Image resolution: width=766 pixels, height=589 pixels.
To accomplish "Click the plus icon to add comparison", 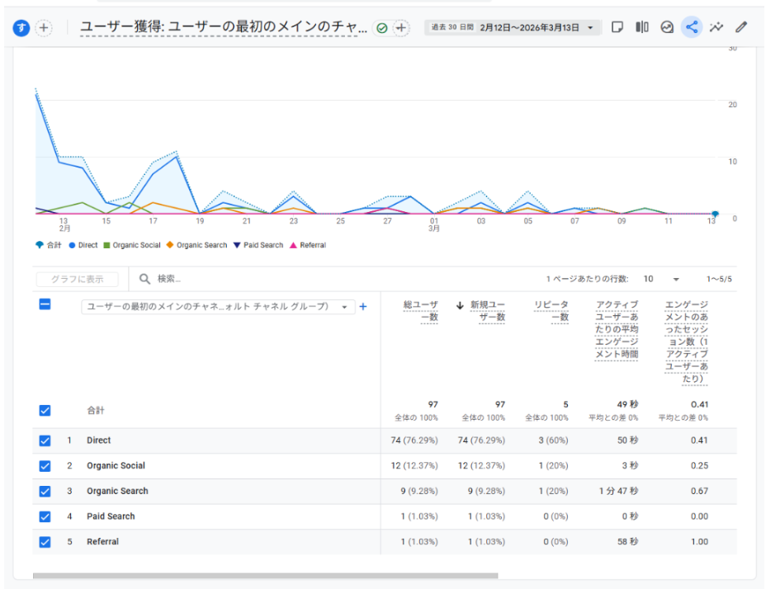I will (x=44, y=28).
